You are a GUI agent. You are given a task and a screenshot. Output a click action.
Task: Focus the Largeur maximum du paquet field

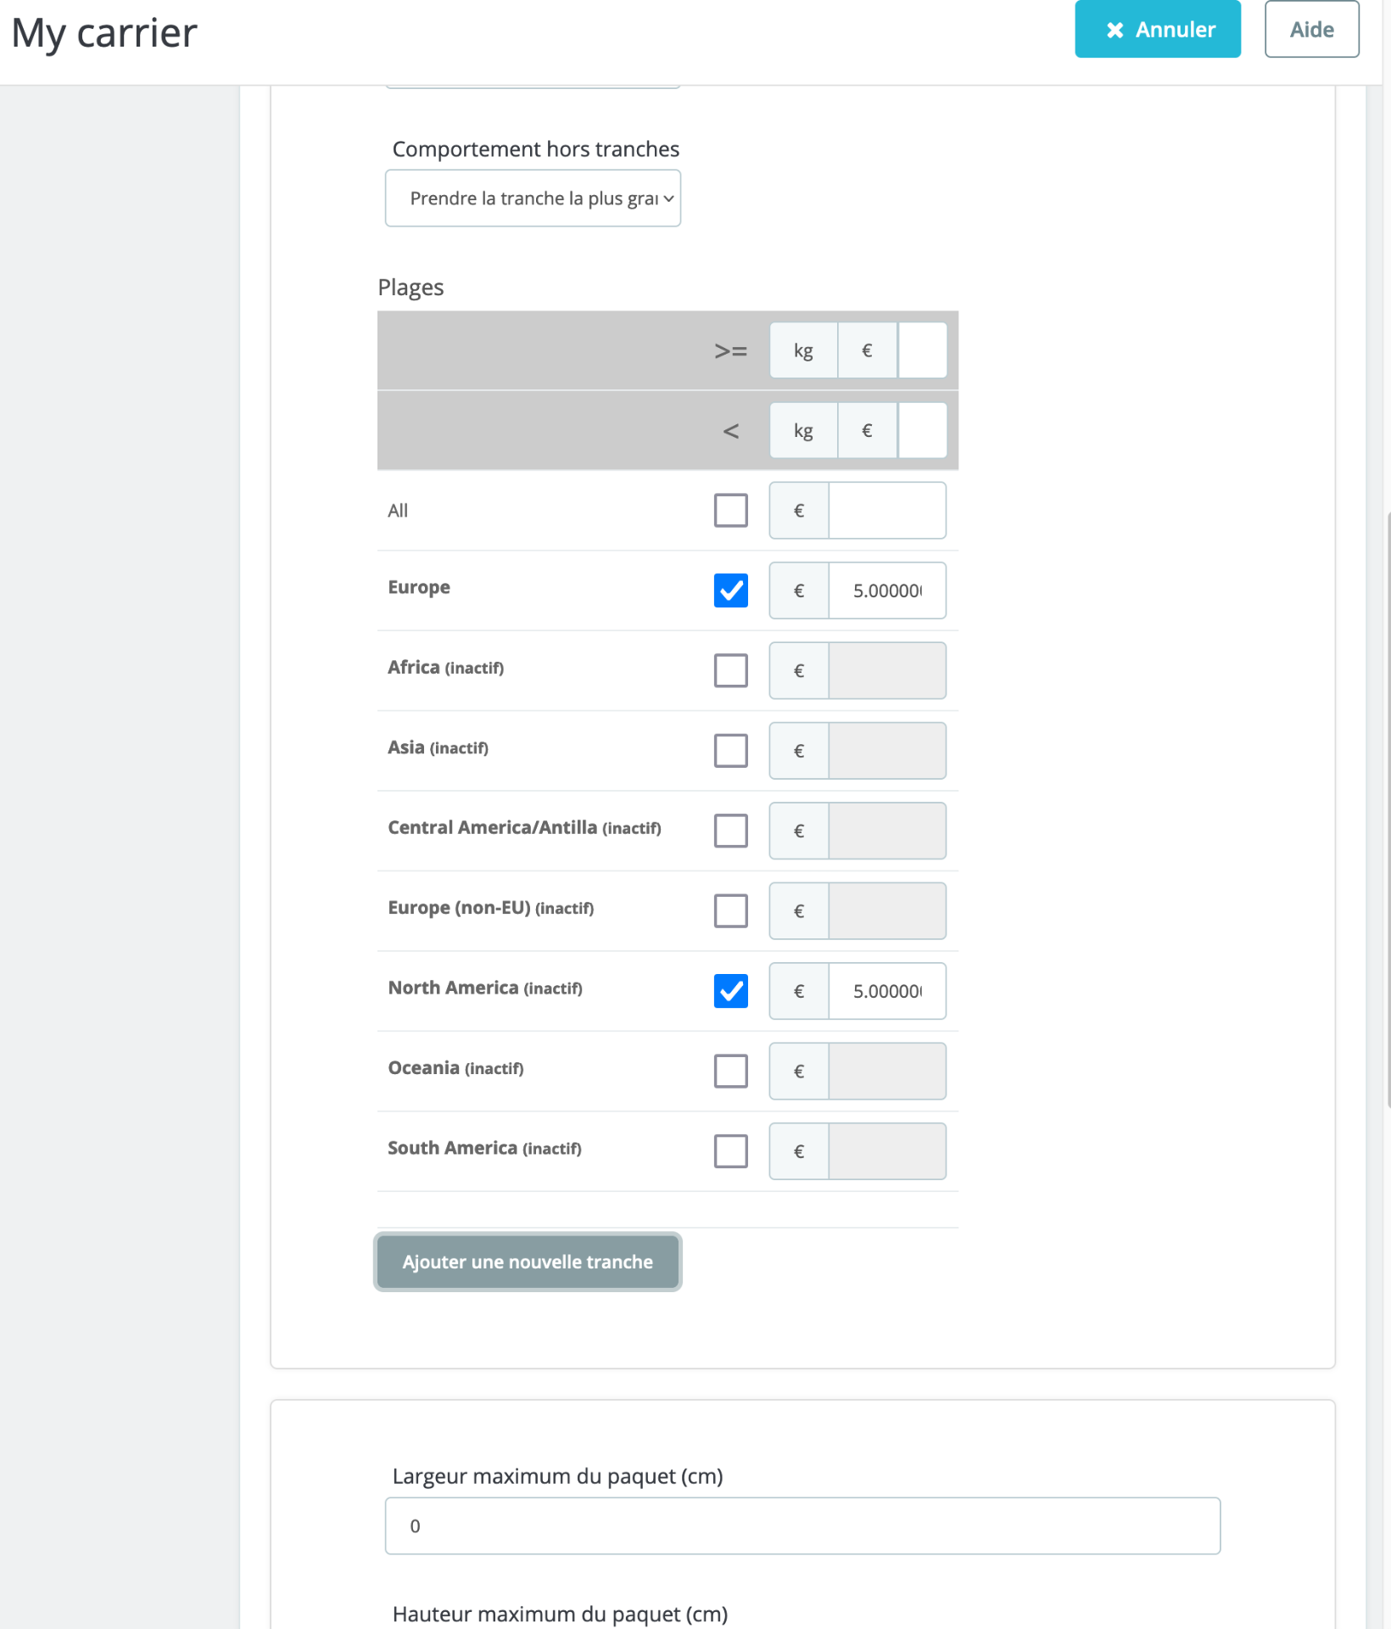(x=802, y=1525)
